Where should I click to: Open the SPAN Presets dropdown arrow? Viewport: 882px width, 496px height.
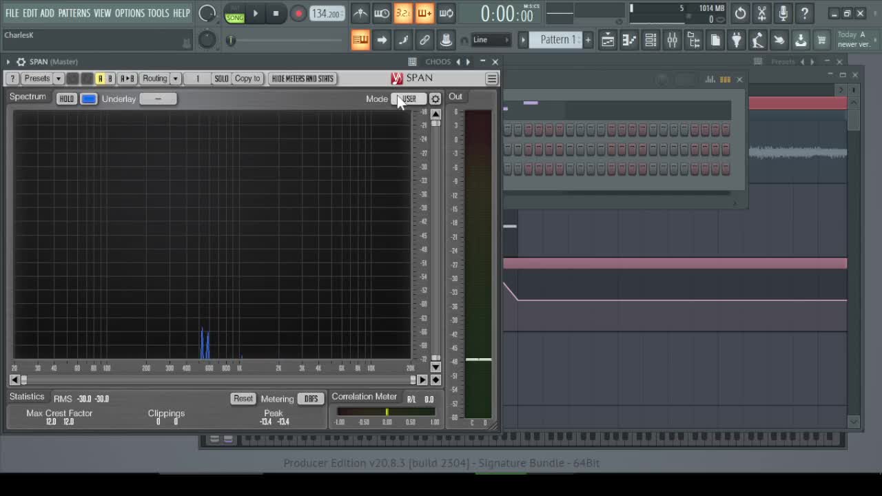point(59,79)
